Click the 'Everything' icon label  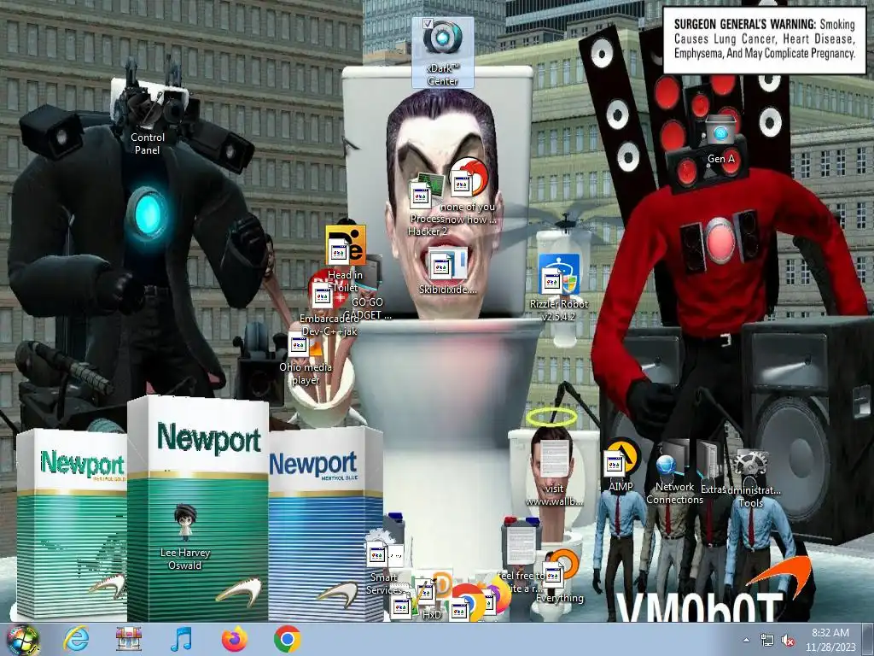(560, 597)
